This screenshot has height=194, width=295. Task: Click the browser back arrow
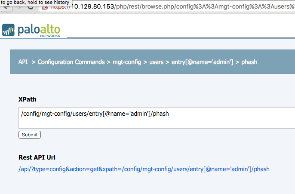(x=5, y=8)
